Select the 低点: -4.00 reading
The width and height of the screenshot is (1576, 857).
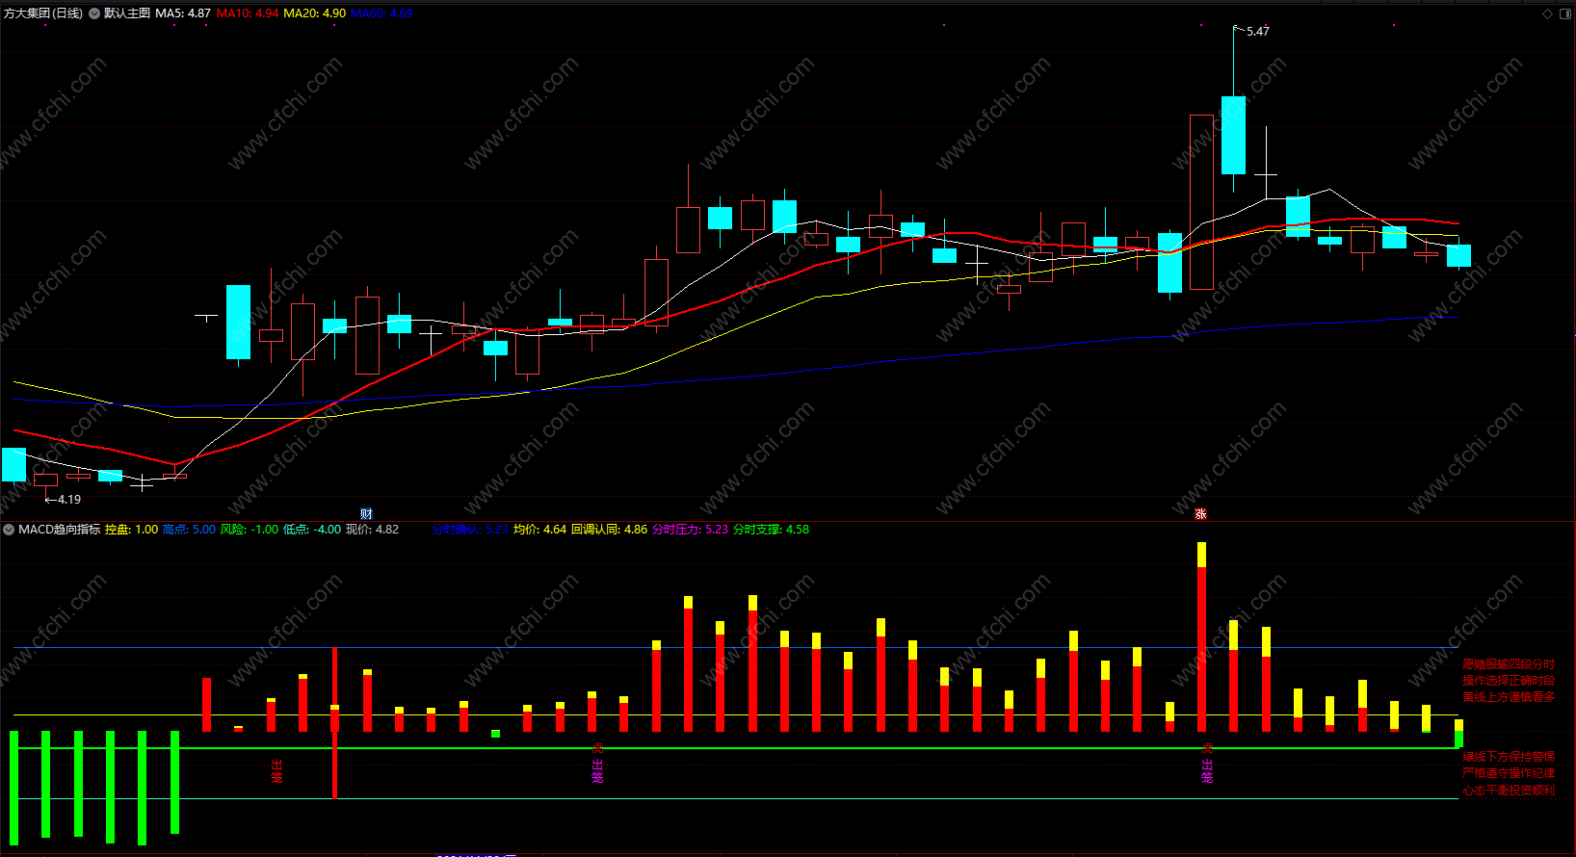[312, 530]
